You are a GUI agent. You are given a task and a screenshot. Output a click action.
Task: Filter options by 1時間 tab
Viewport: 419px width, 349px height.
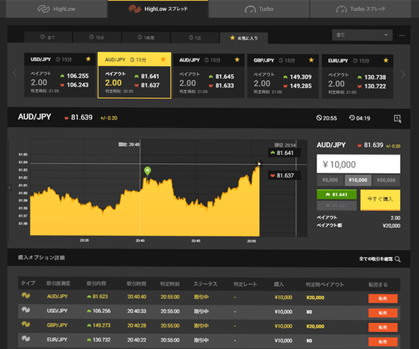coord(146,37)
